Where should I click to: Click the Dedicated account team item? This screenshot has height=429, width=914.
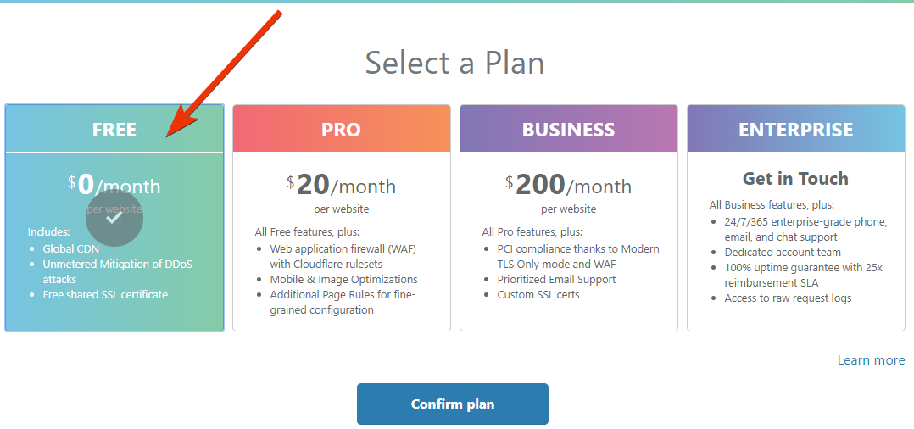coord(783,253)
